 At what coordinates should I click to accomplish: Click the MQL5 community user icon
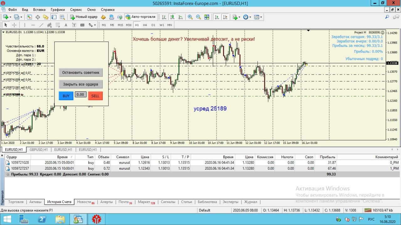click(112, 17)
